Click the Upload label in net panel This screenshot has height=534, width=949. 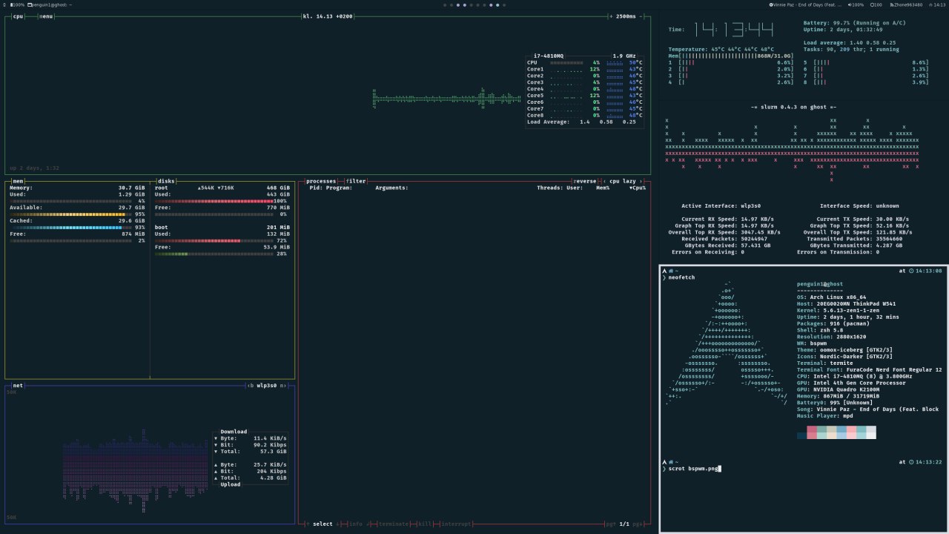pos(231,484)
